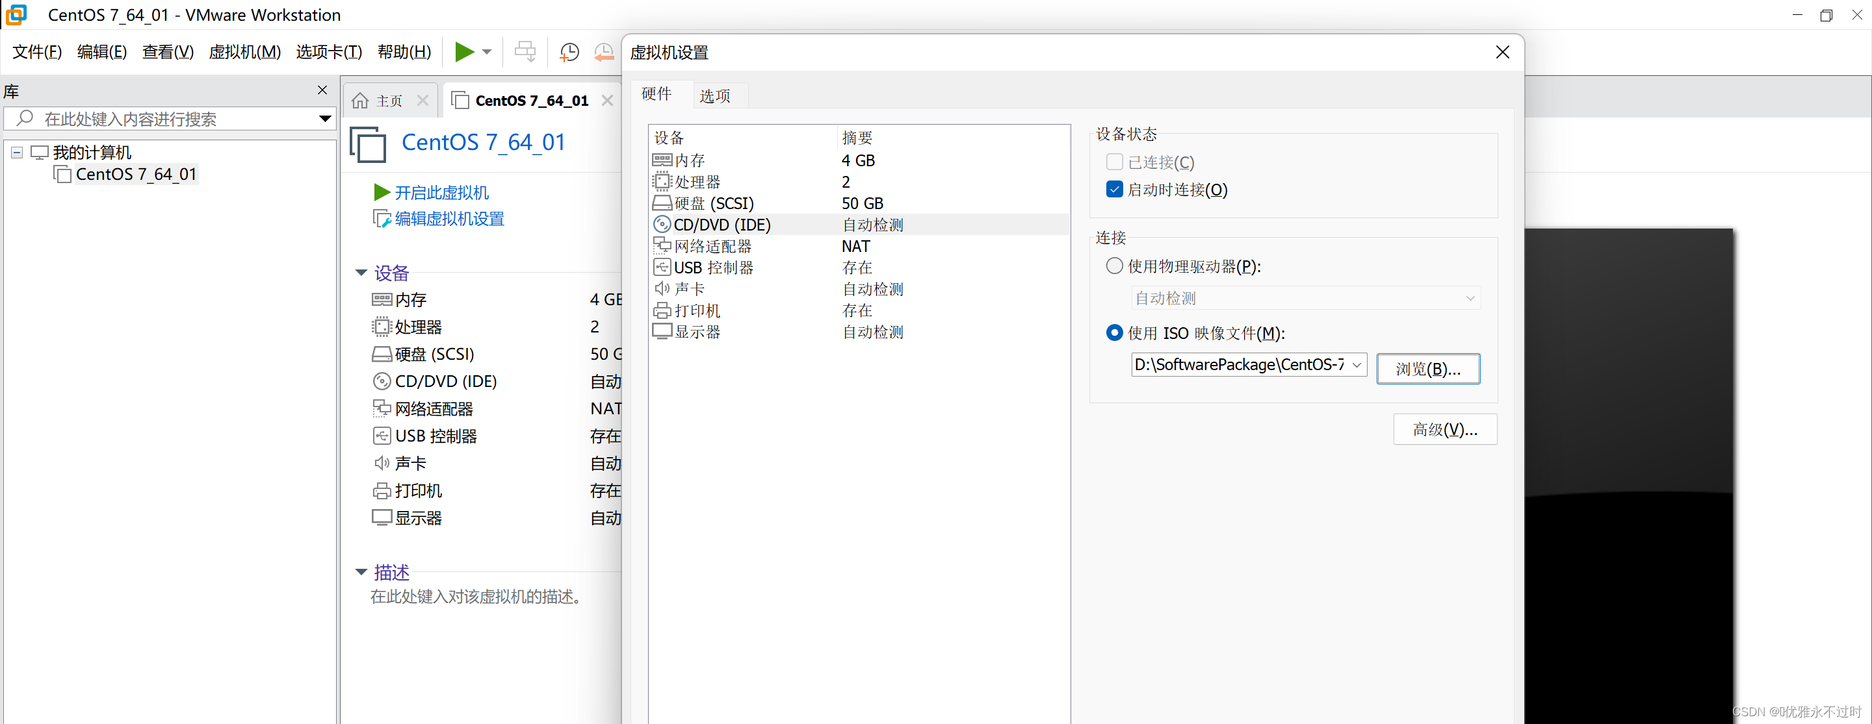Select the sound card device in dialog
The image size is (1872, 724).
[x=689, y=289]
